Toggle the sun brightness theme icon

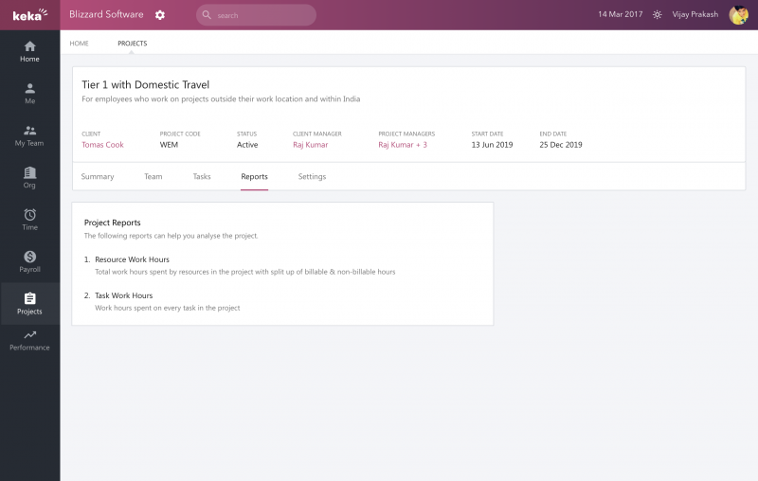tap(657, 15)
